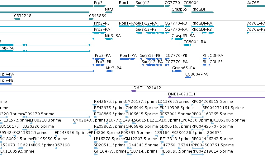Click the feature label 206671
The width and height of the screenshot is (265, 156).
215,133
